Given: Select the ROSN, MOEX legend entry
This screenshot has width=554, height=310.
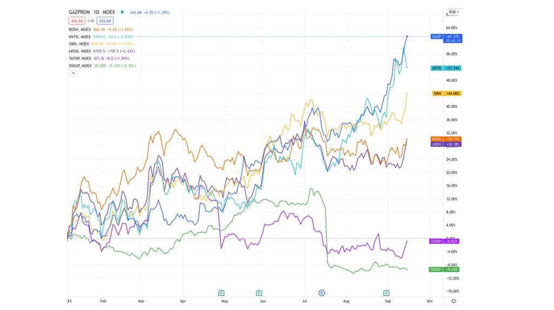Looking at the screenshot, I should tap(80, 29).
